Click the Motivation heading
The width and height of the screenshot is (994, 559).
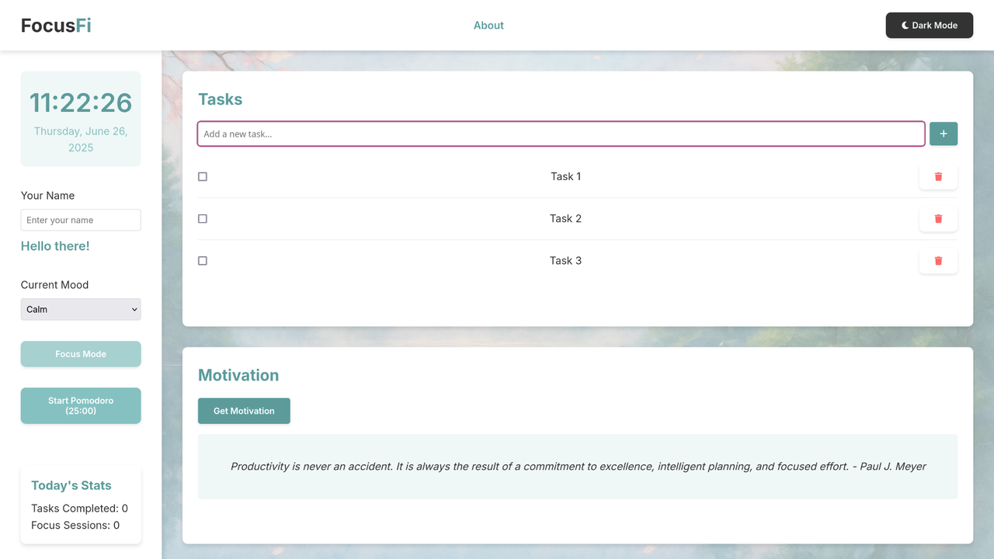(x=238, y=375)
